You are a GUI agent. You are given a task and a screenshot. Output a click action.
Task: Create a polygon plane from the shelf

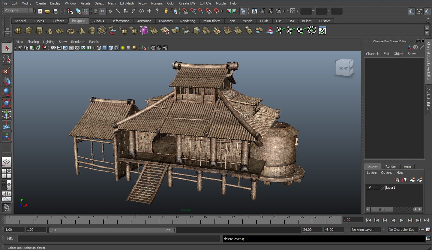pos(60,30)
